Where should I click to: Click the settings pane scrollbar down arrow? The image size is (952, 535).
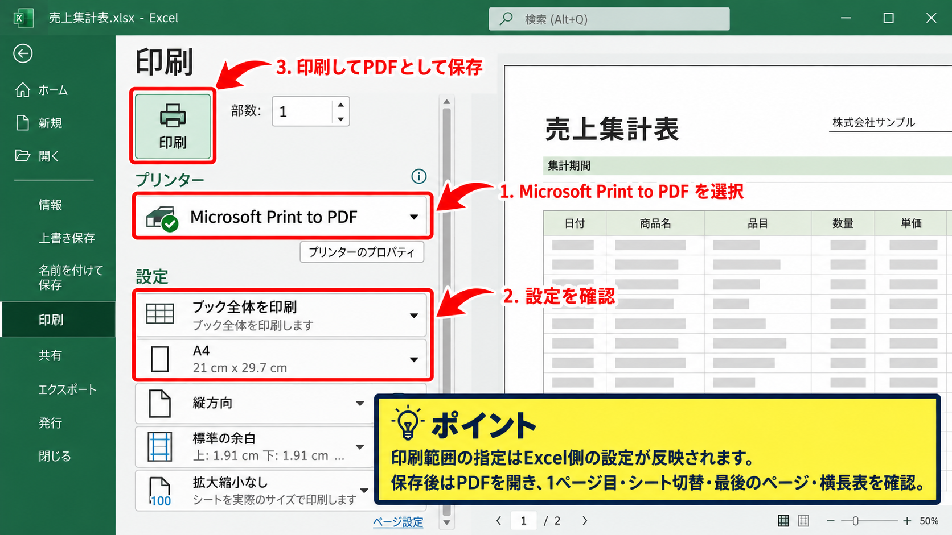446,522
